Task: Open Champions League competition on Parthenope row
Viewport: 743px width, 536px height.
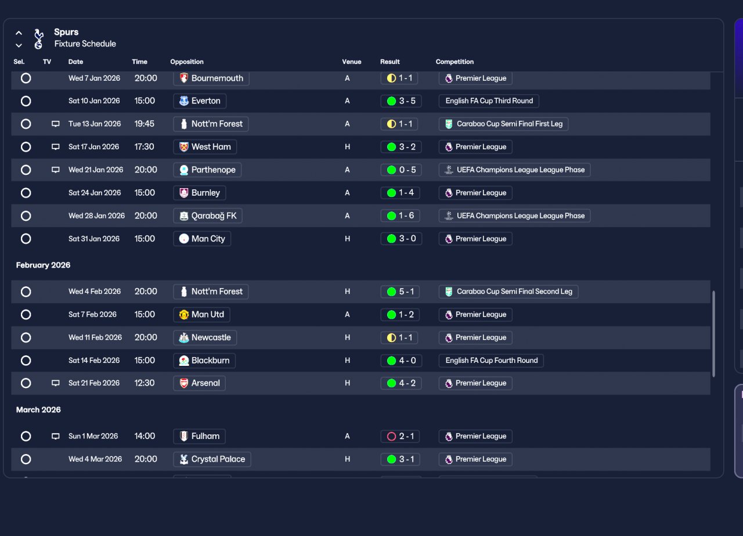Action: coord(515,170)
